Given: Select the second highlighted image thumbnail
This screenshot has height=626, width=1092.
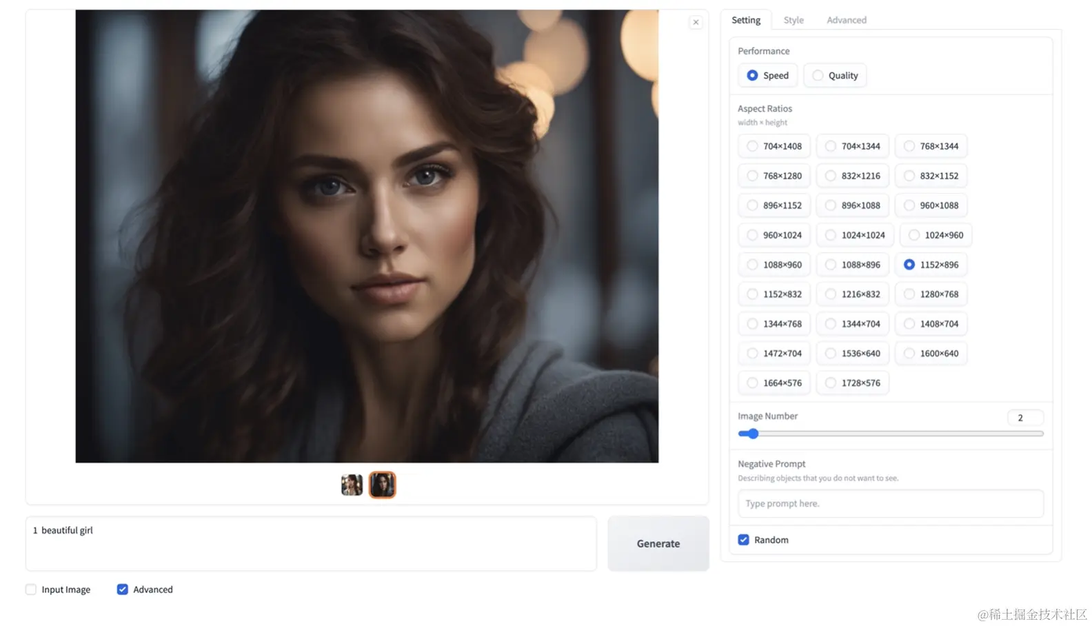Looking at the screenshot, I should pos(382,485).
